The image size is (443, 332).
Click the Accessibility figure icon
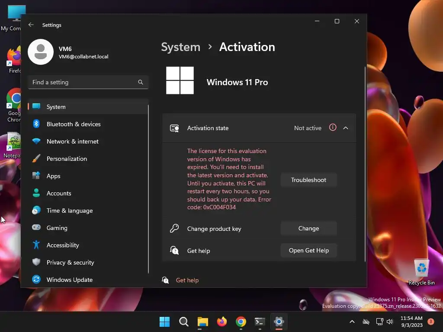click(36, 245)
